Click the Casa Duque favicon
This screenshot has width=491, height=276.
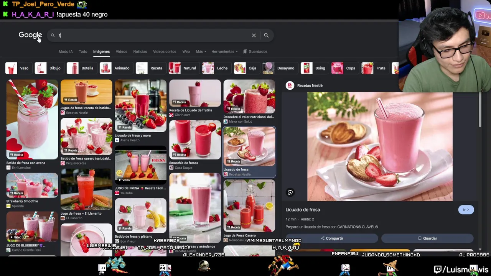point(171,168)
